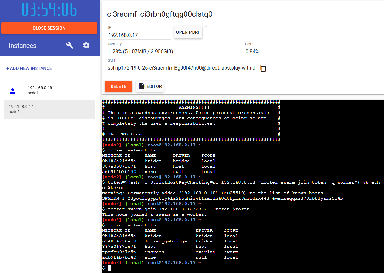Click the SSH command text field
Image resolution: width=384 pixels, height=273 pixels.
181,68
